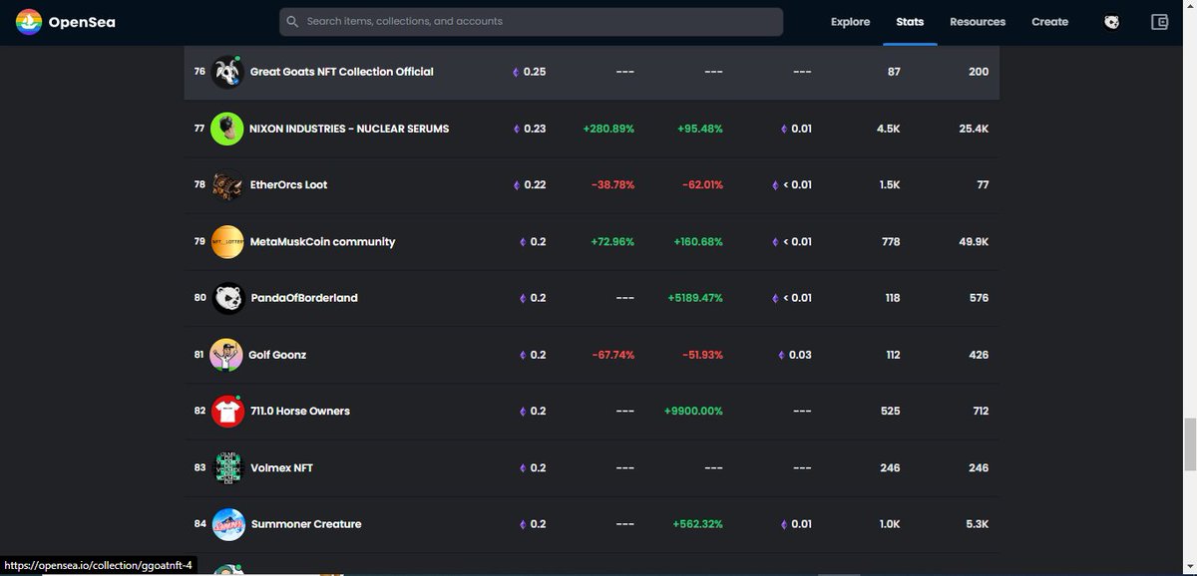Go to the Explore menu
The width and height of the screenshot is (1197, 576).
[x=850, y=22]
